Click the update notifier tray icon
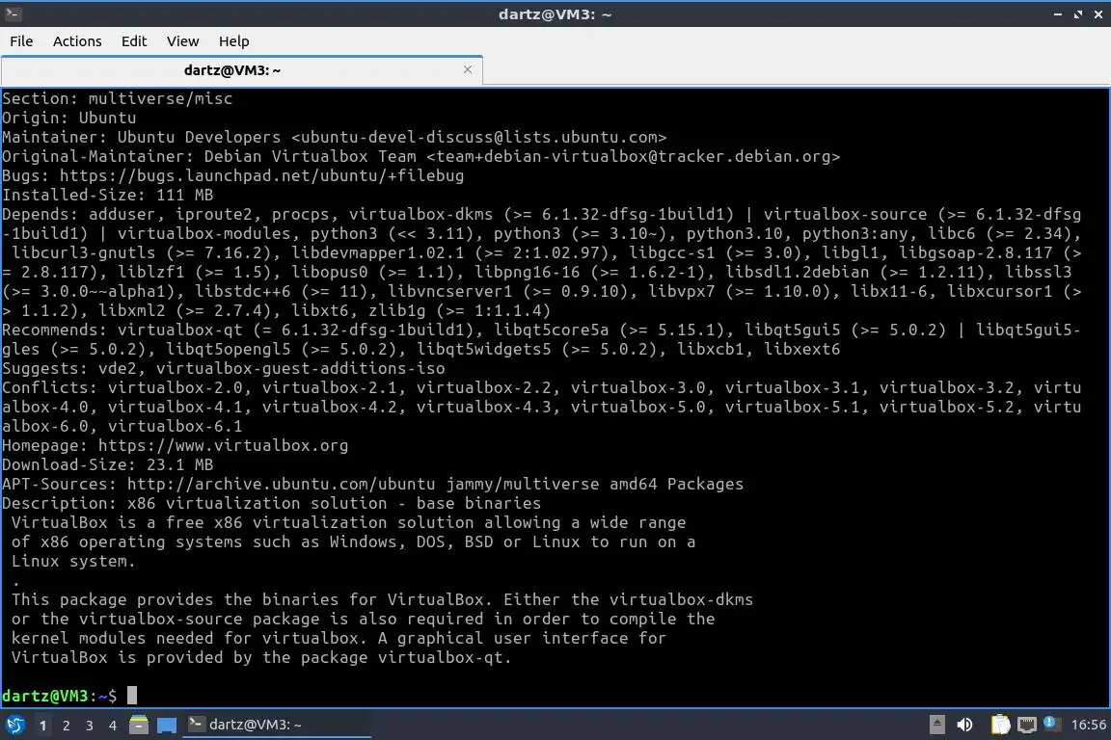The width and height of the screenshot is (1111, 740). pyautogui.click(x=1051, y=724)
